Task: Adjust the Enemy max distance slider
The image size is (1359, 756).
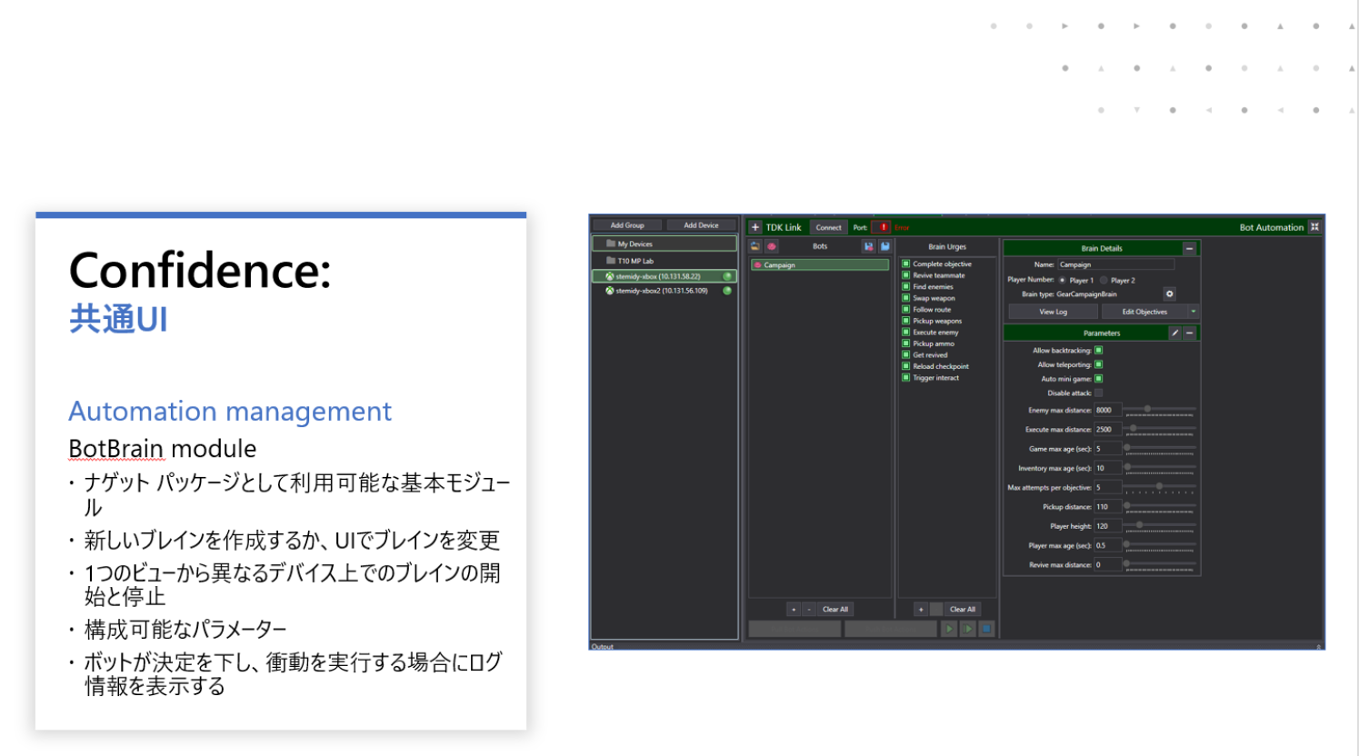Action: [1147, 410]
